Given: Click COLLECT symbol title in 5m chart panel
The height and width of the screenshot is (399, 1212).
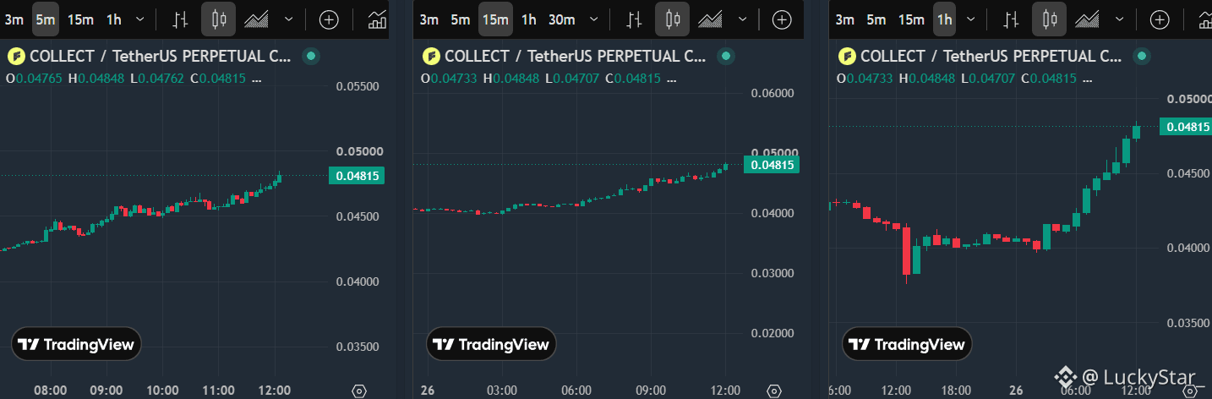Looking at the screenshot, I should (x=160, y=57).
